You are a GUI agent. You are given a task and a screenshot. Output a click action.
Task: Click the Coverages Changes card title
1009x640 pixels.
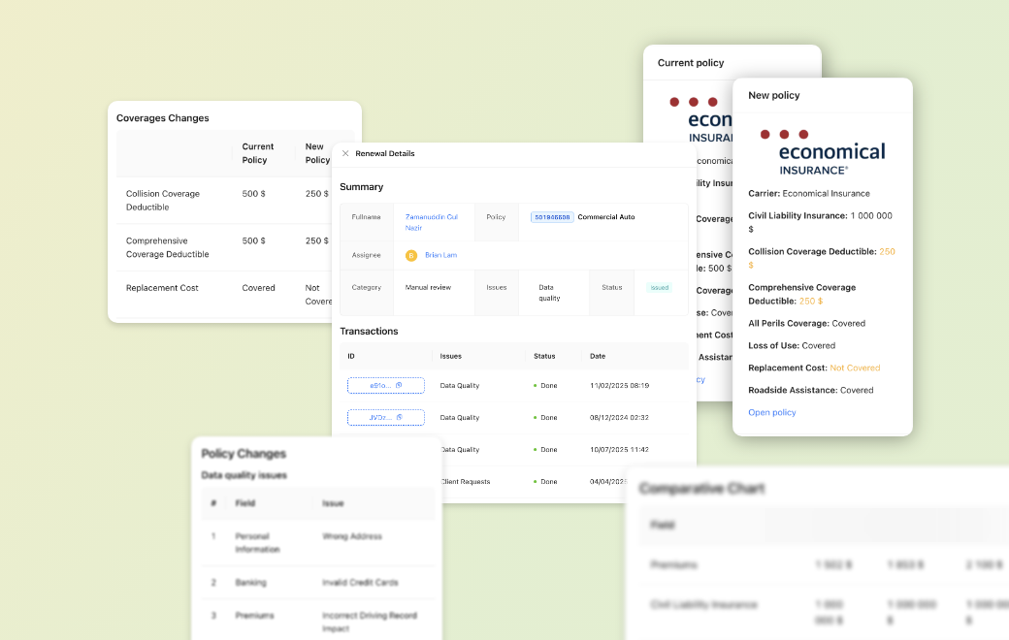point(163,118)
